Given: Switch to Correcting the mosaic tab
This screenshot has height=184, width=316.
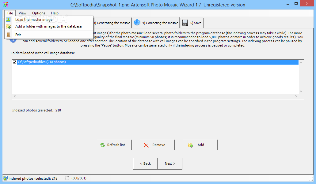Looking at the screenshot, I should click(x=156, y=23).
